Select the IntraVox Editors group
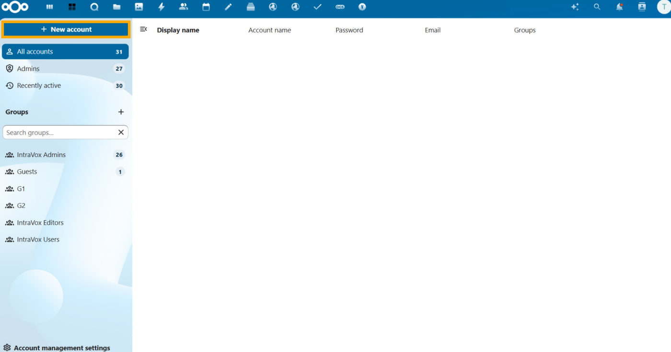671x352 pixels. click(65, 223)
